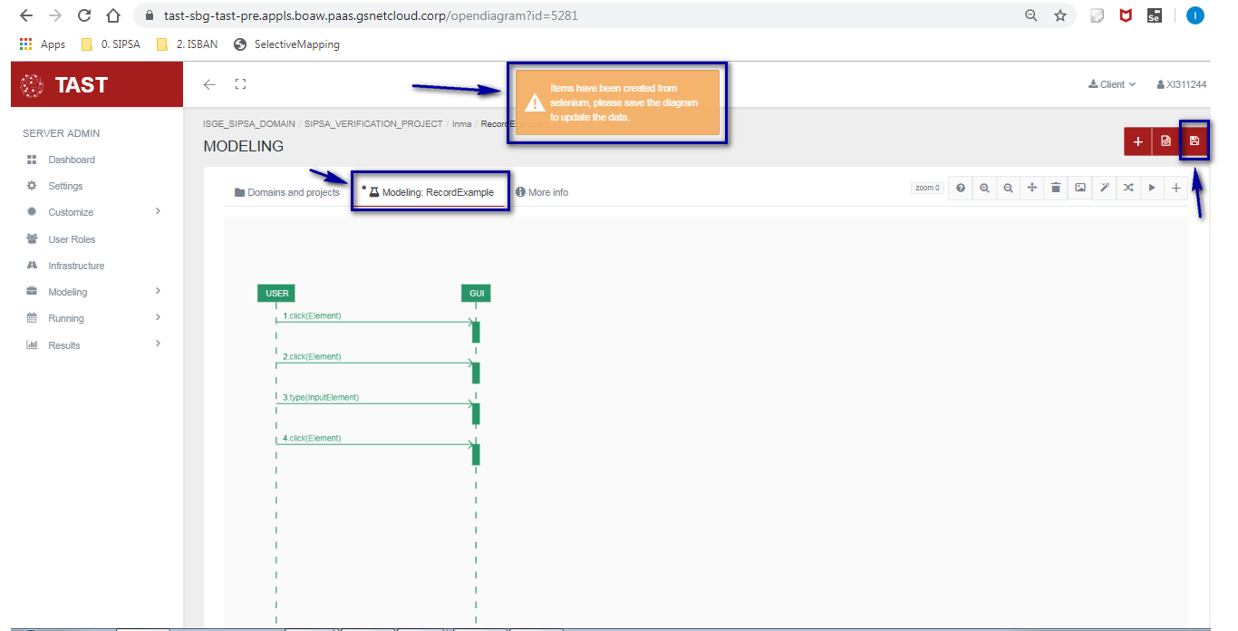Click the help question mark icon

tap(961, 189)
